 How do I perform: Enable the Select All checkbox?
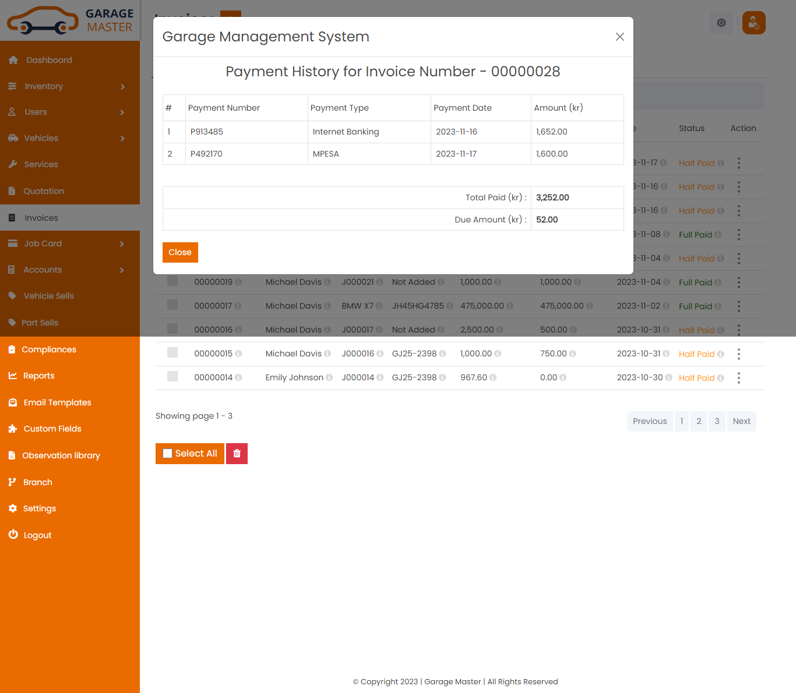(x=168, y=453)
